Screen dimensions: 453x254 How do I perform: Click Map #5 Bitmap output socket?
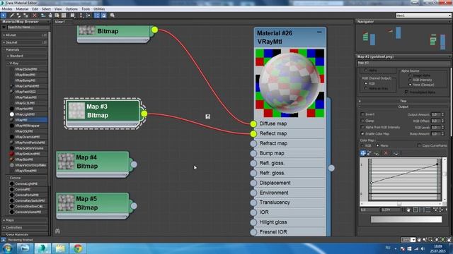[x=134, y=206]
